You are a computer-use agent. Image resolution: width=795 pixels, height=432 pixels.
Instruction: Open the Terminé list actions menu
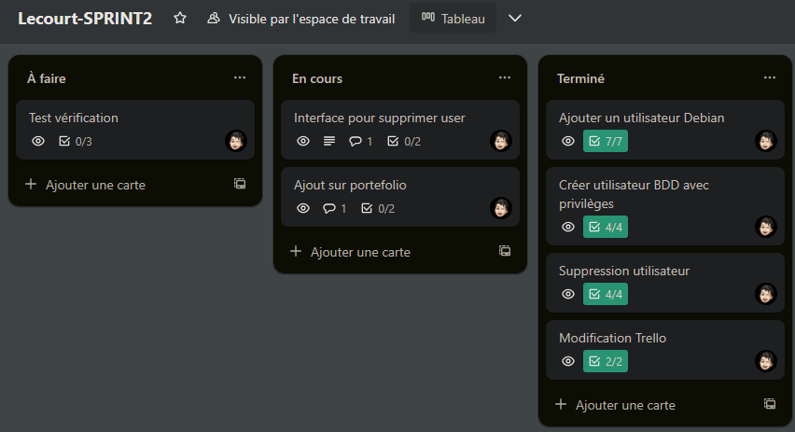[x=770, y=78]
